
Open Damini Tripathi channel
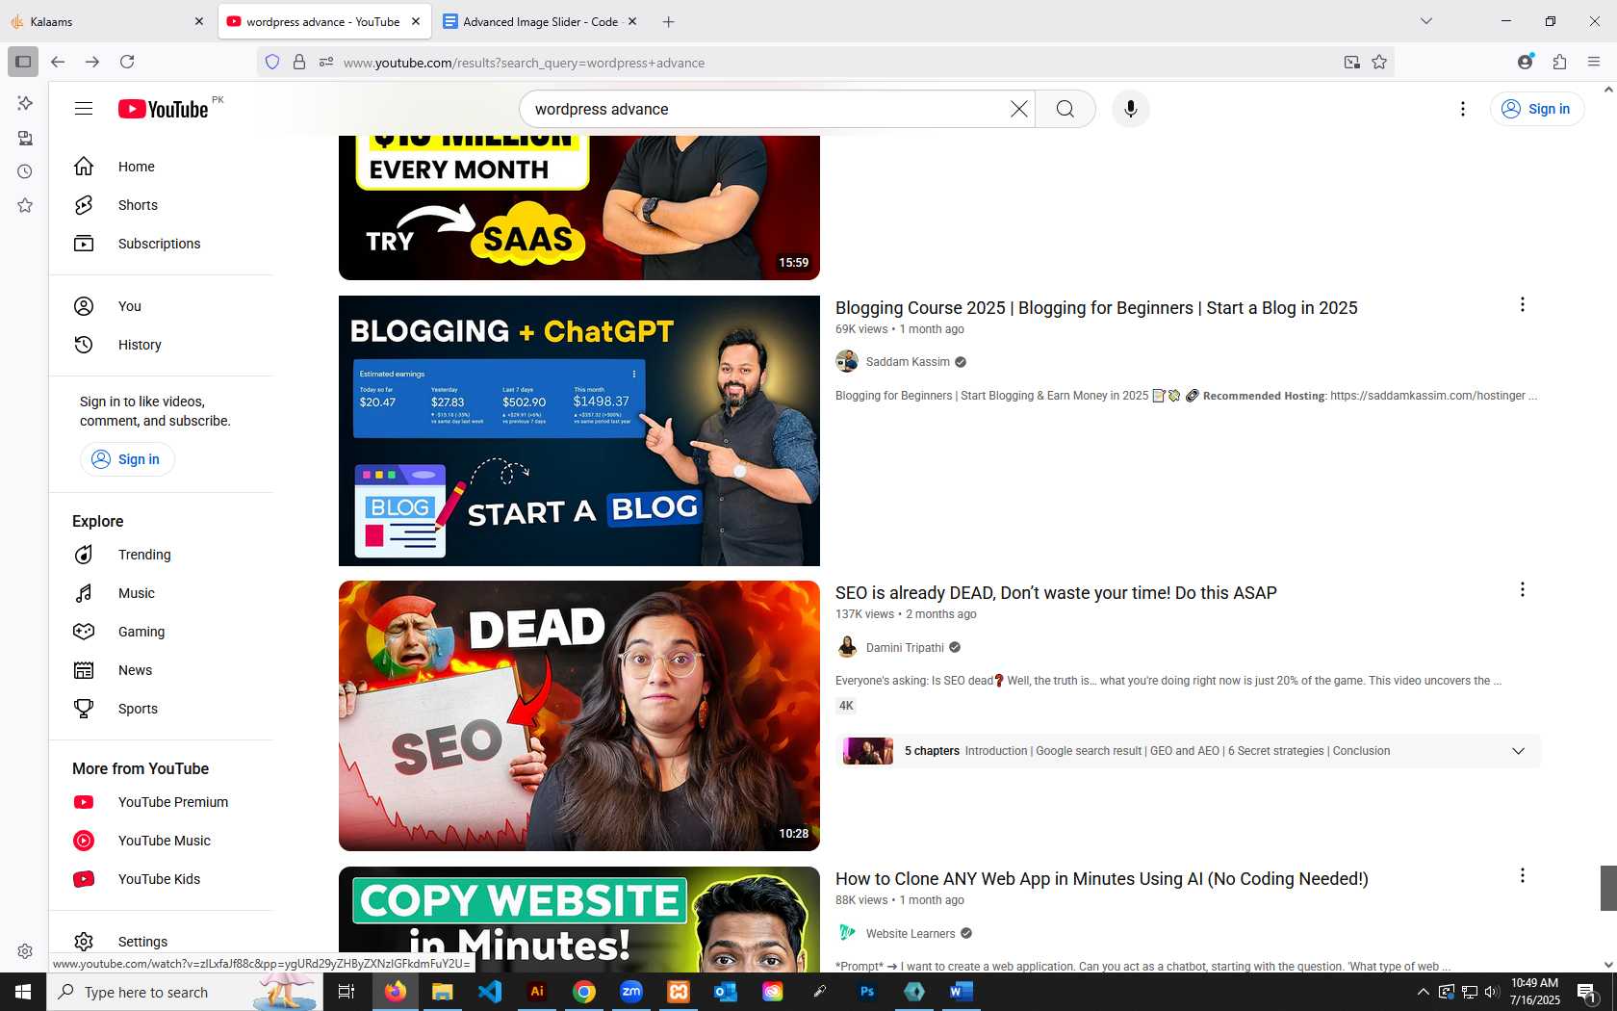tap(905, 648)
